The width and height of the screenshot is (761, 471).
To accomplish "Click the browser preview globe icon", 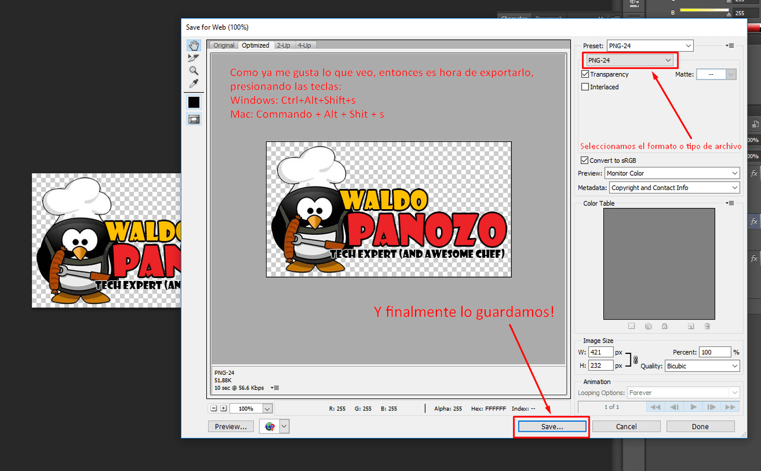I will 270,426.
